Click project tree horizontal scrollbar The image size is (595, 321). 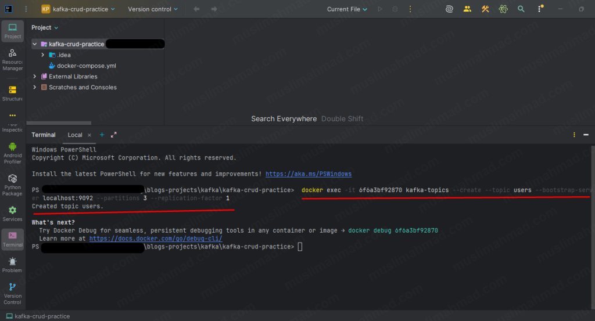coord(59,123)
